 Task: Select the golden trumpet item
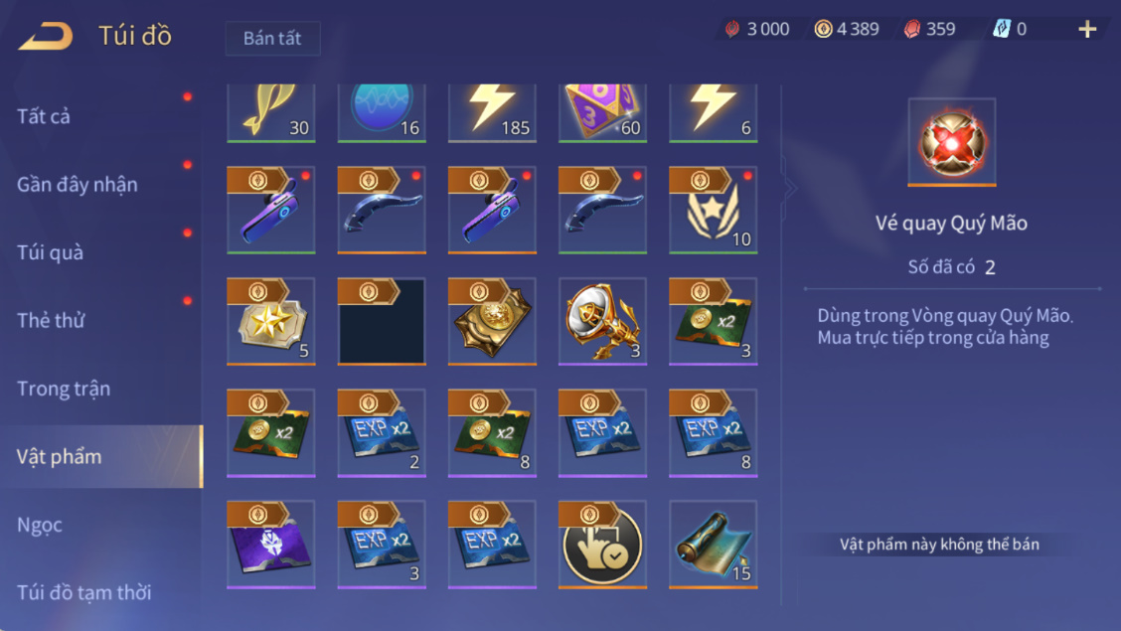pyautogui.click(x=602, y=322)
